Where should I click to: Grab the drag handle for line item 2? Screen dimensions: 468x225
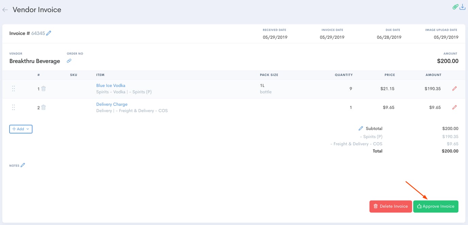(14, 107)
